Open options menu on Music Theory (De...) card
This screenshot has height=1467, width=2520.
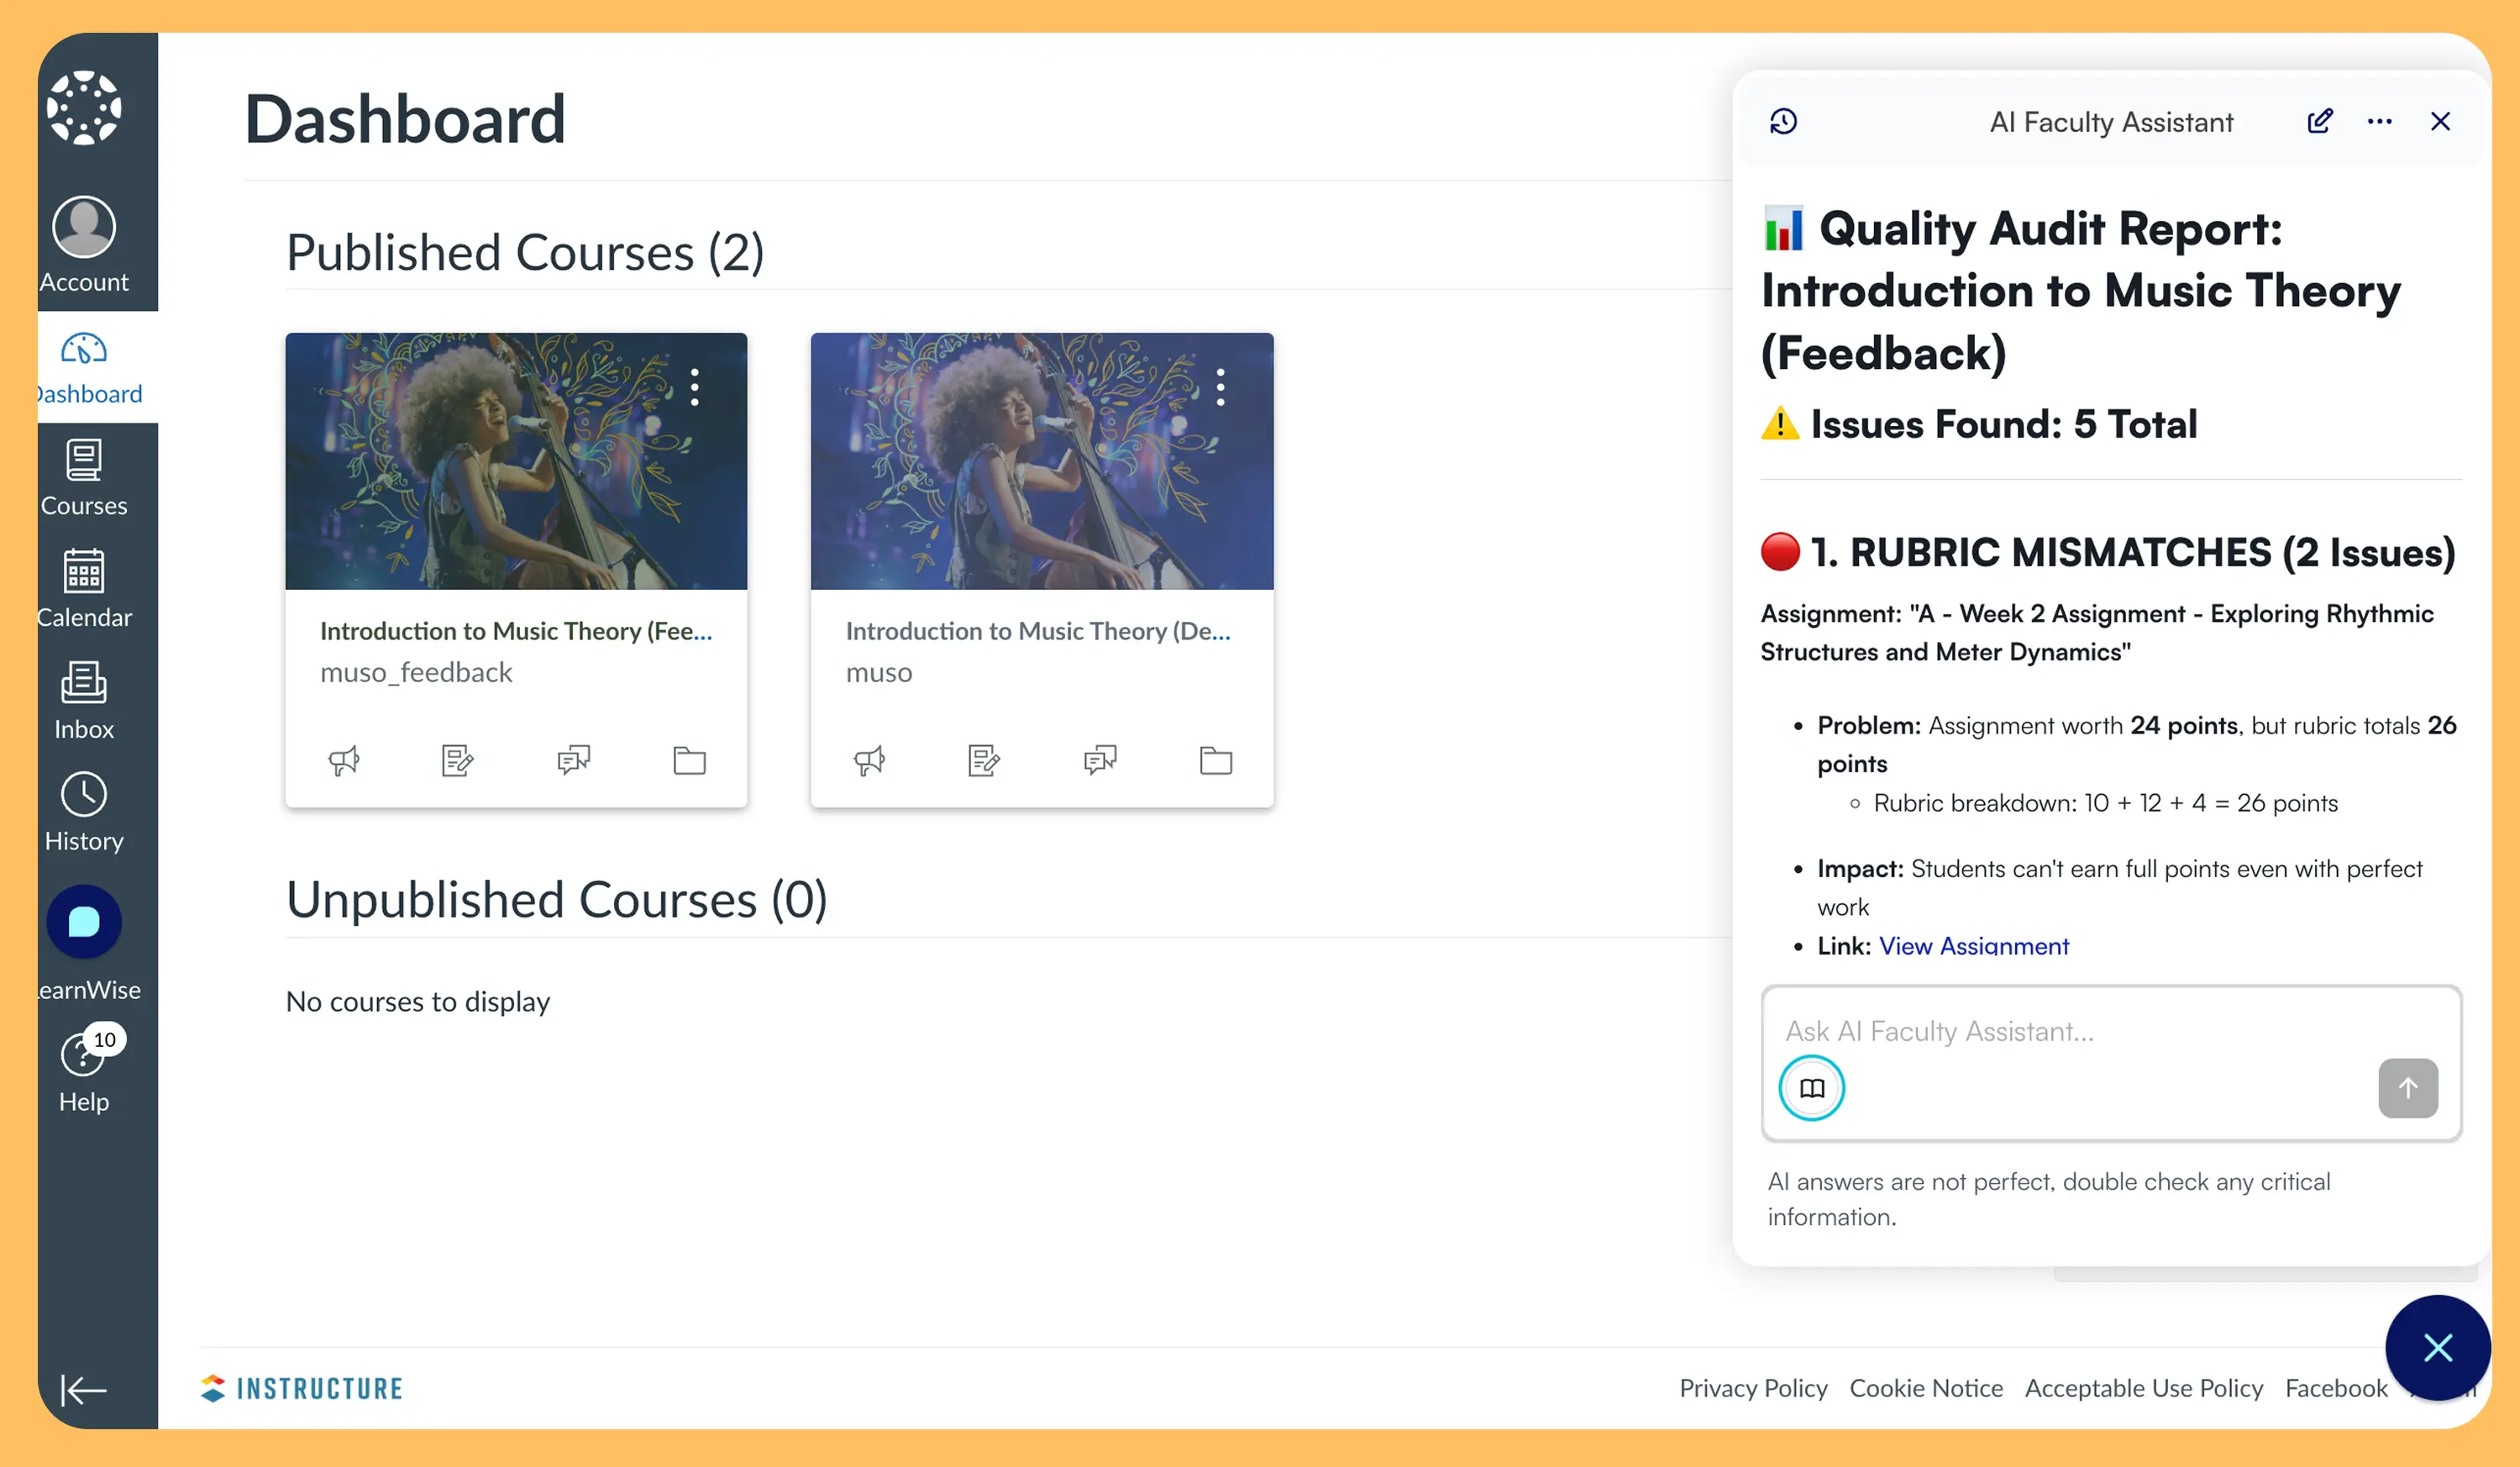pos(1220,387)
